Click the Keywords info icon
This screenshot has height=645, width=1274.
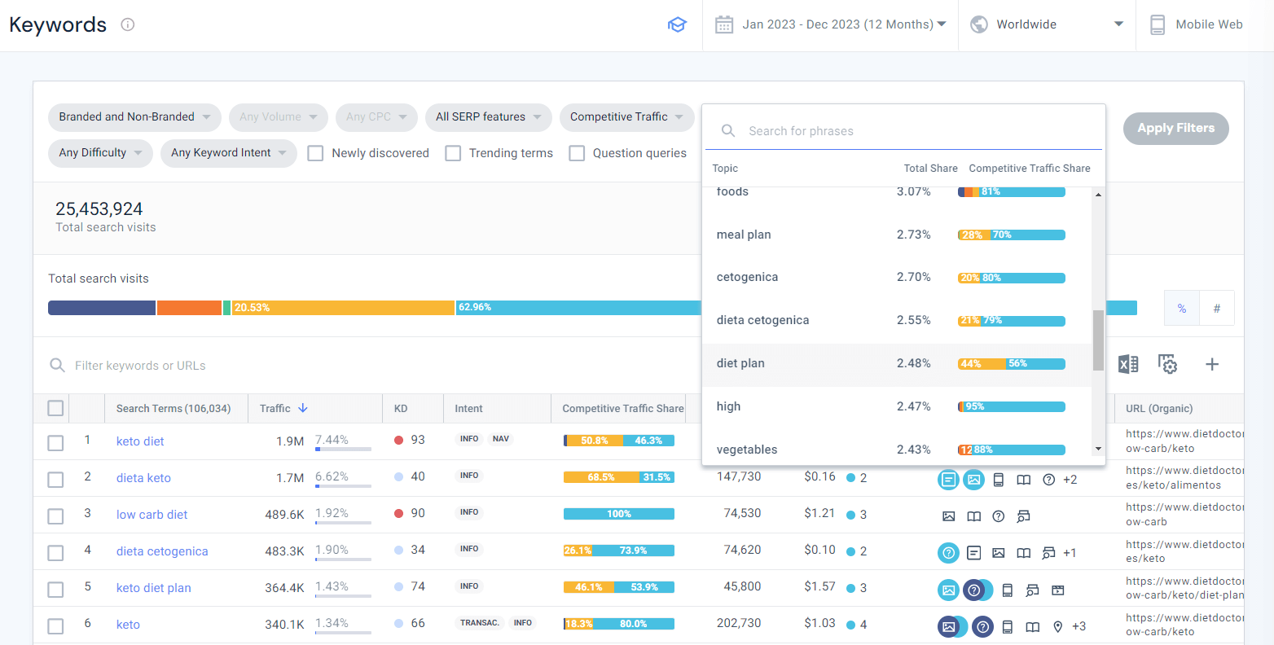tap(127, 24)
